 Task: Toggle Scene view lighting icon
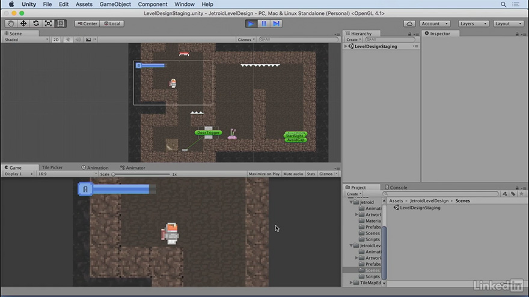(x=68, y=40)
